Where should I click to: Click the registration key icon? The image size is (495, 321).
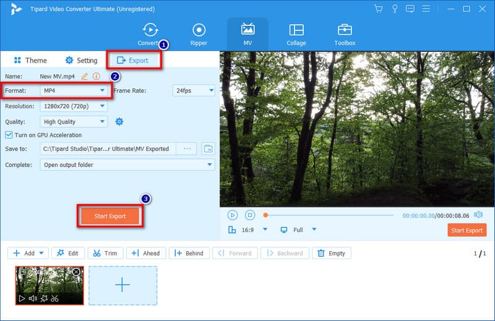[395, 9]
